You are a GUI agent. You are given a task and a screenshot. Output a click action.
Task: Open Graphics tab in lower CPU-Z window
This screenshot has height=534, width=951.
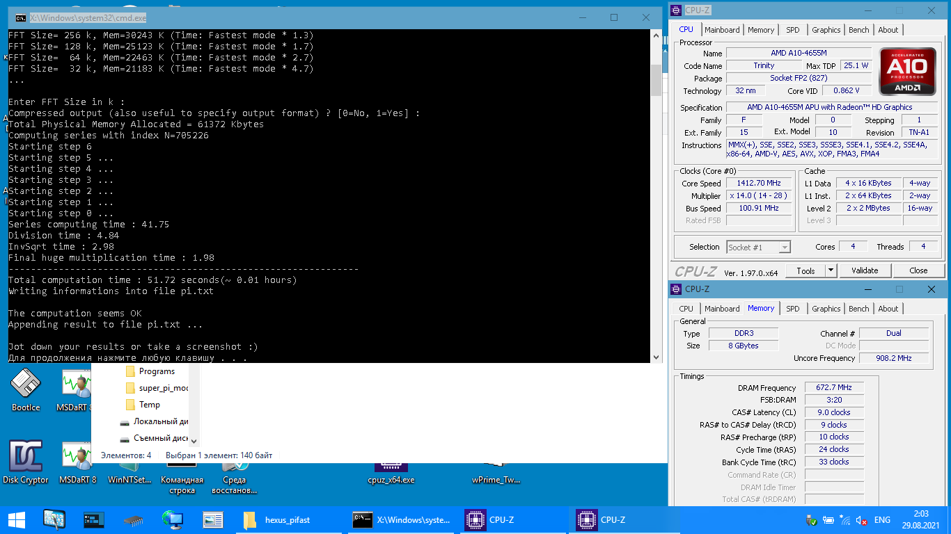(x=826, y=309)
